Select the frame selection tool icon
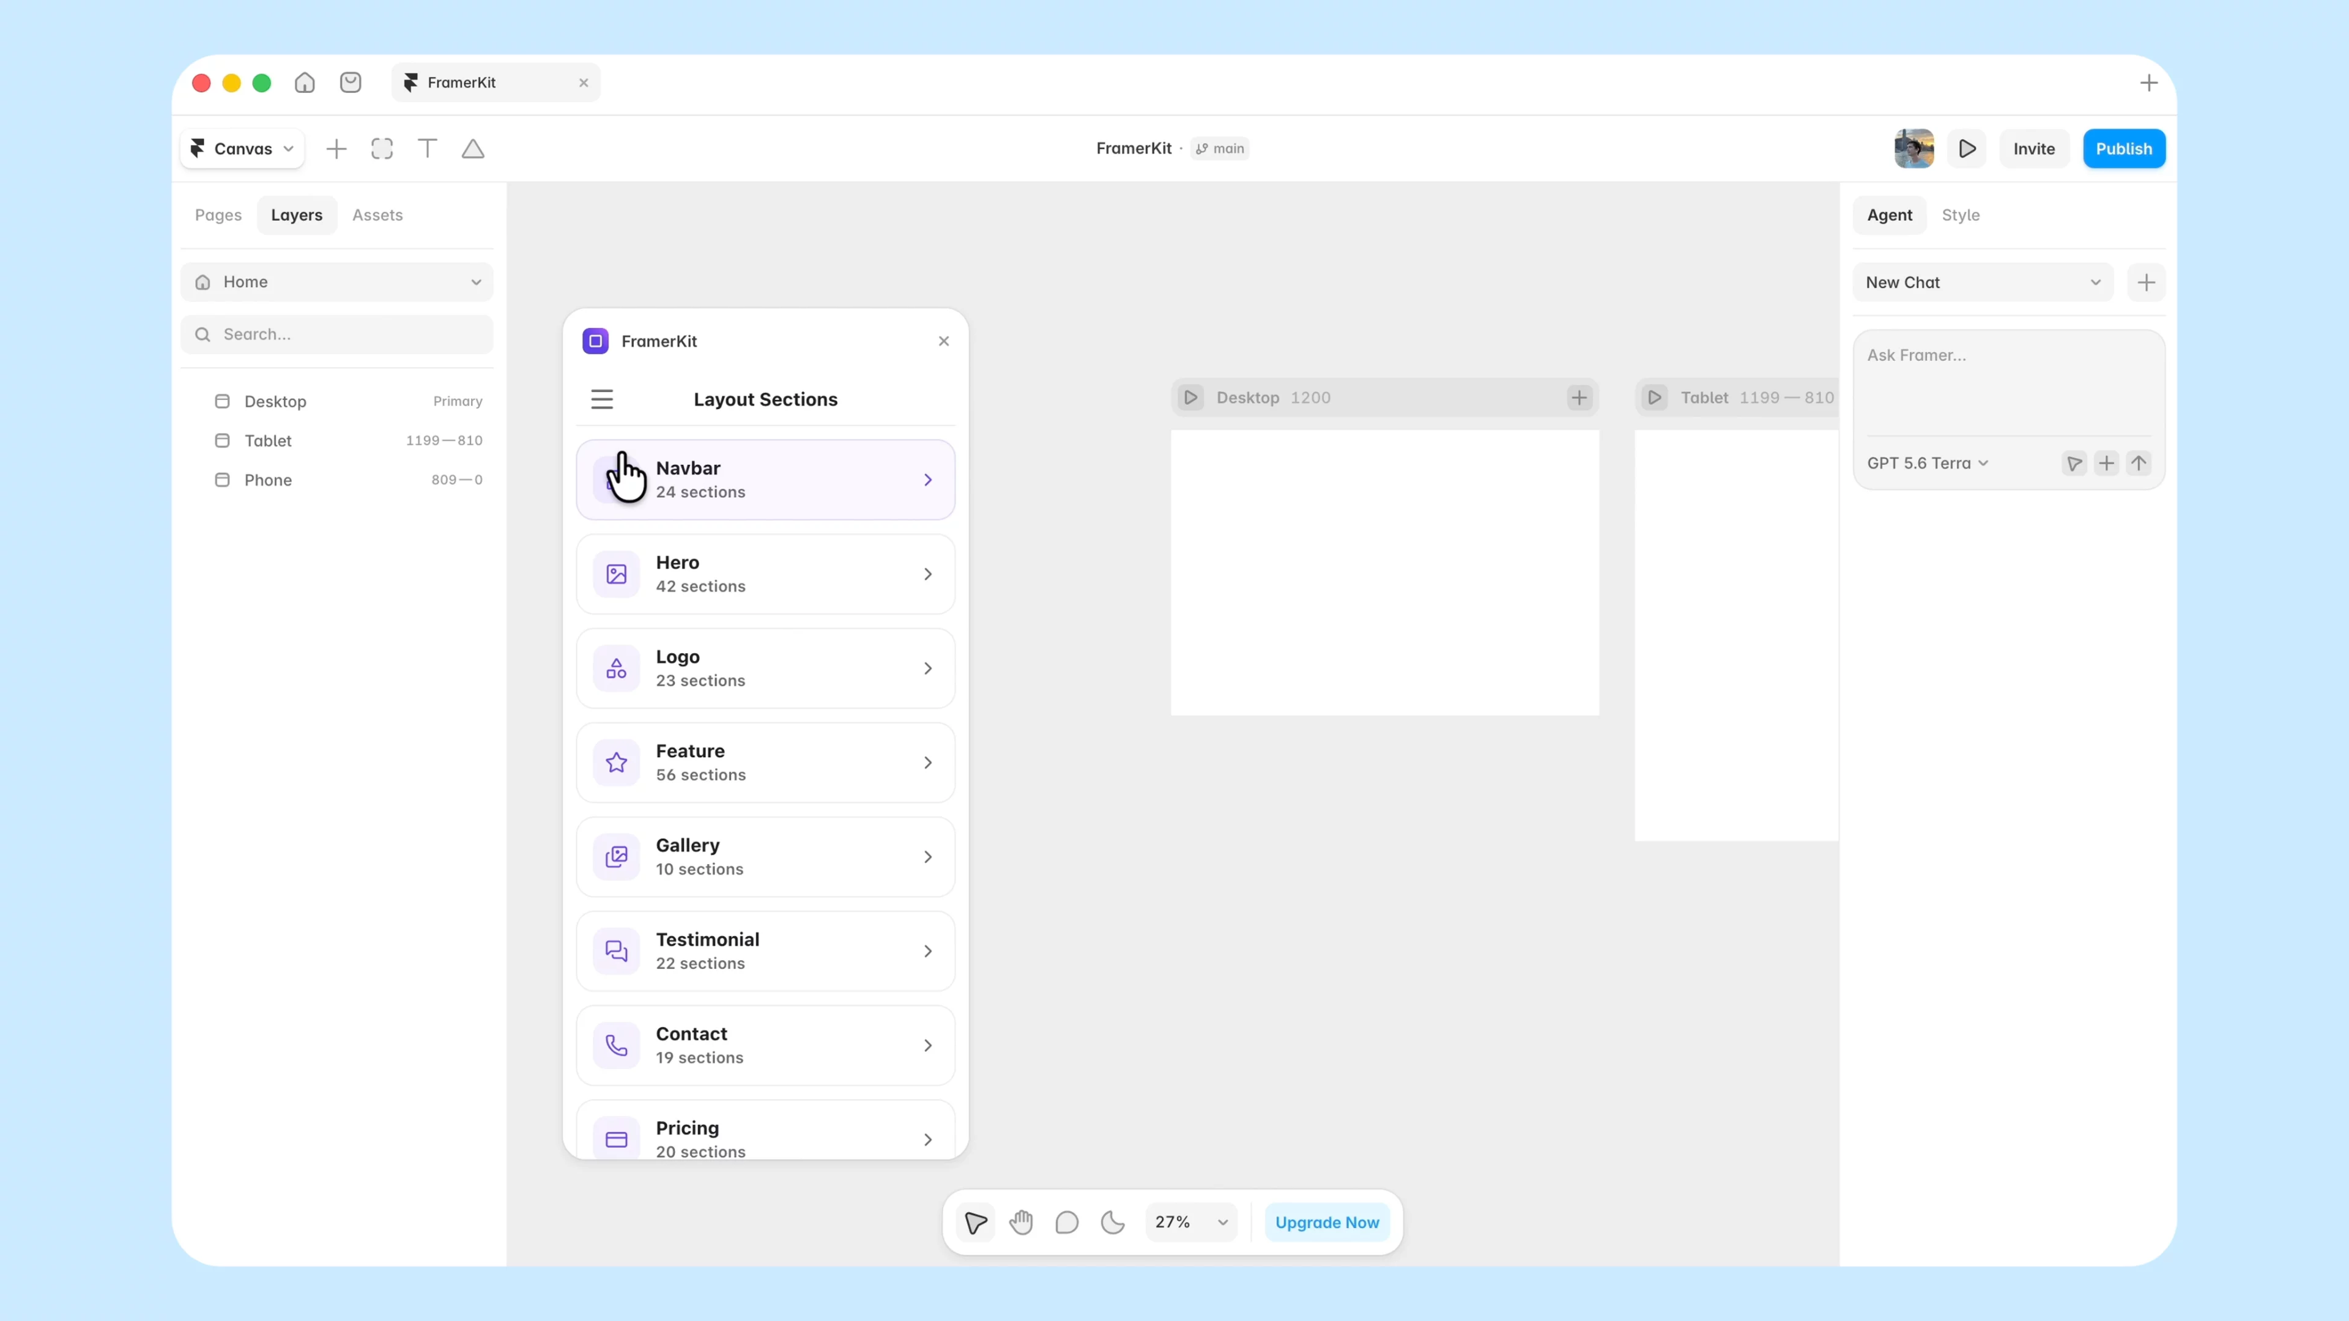This screenshot has height=1321, width=2349. click(x=382, y=149)
